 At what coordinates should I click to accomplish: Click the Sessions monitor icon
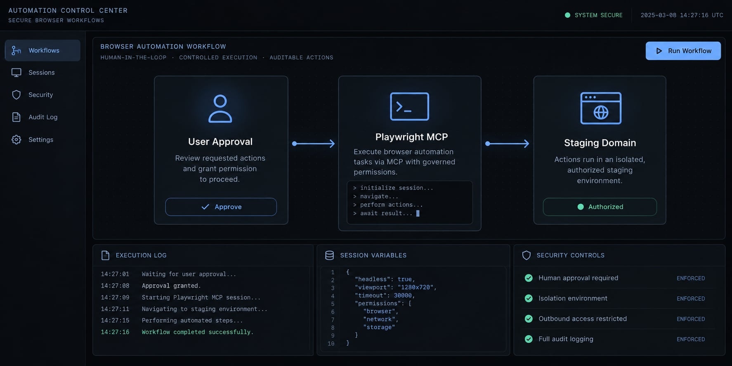(16, 73)
